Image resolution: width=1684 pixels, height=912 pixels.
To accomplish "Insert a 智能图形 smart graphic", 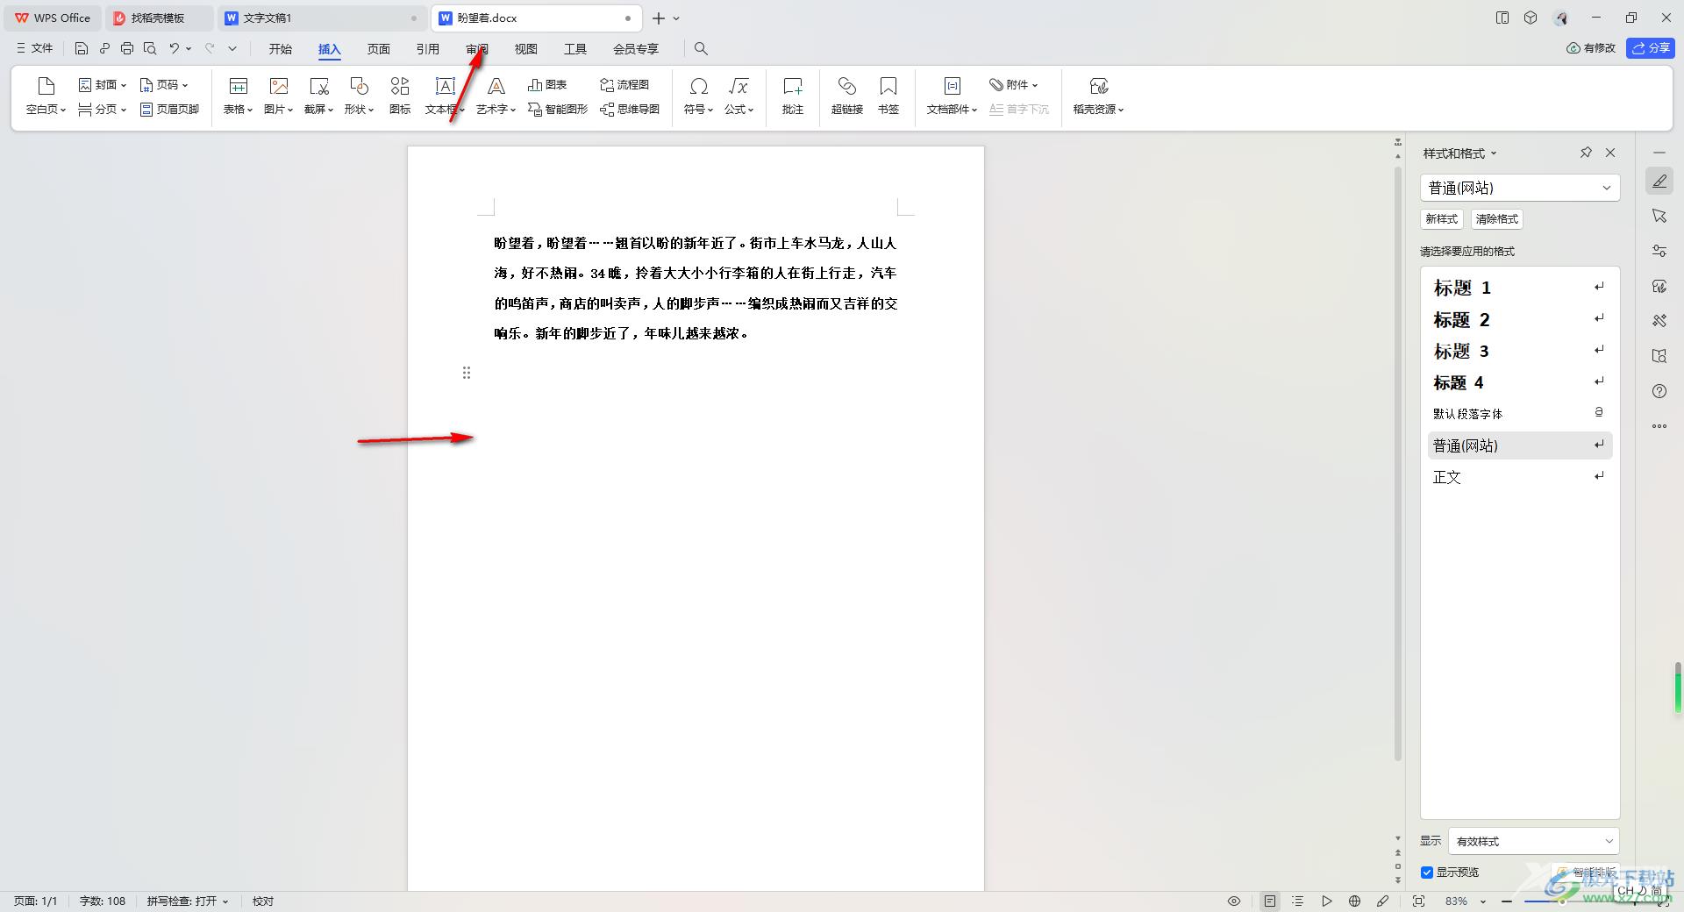I will (x=558, y=110).
